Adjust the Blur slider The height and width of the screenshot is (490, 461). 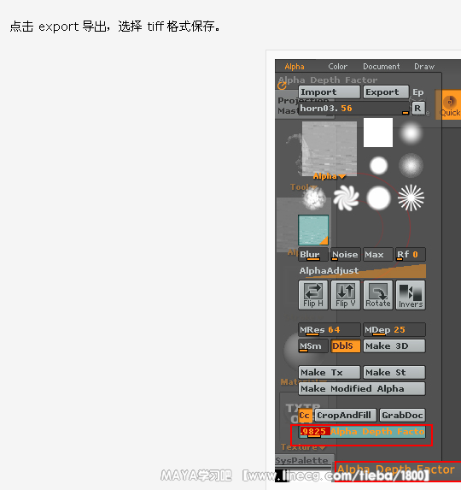point(313,254)
